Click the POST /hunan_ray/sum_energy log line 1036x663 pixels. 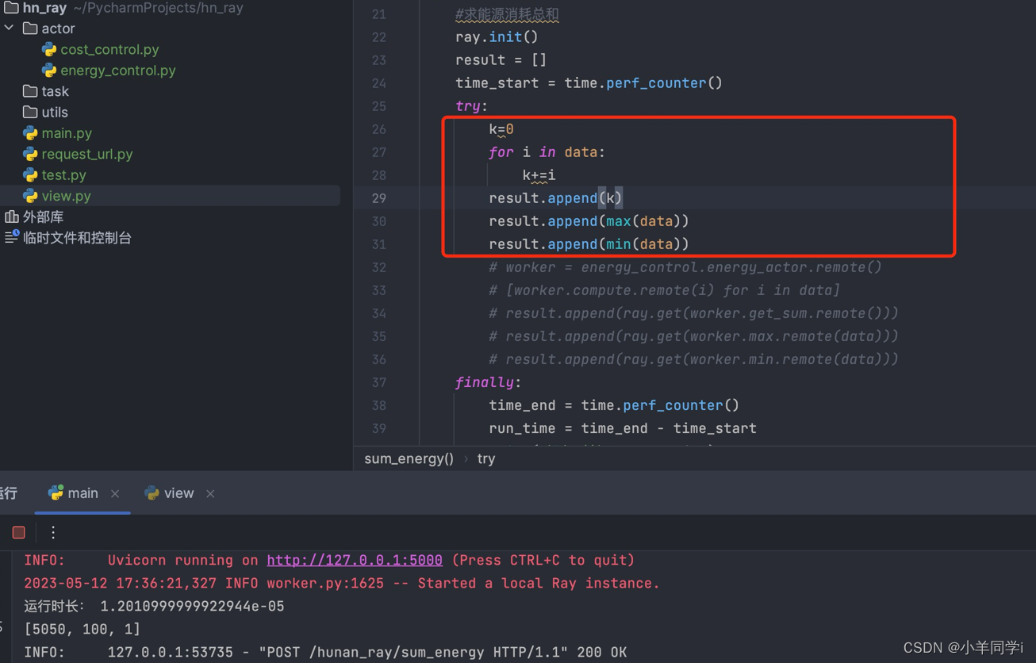[x=325, y=652]
